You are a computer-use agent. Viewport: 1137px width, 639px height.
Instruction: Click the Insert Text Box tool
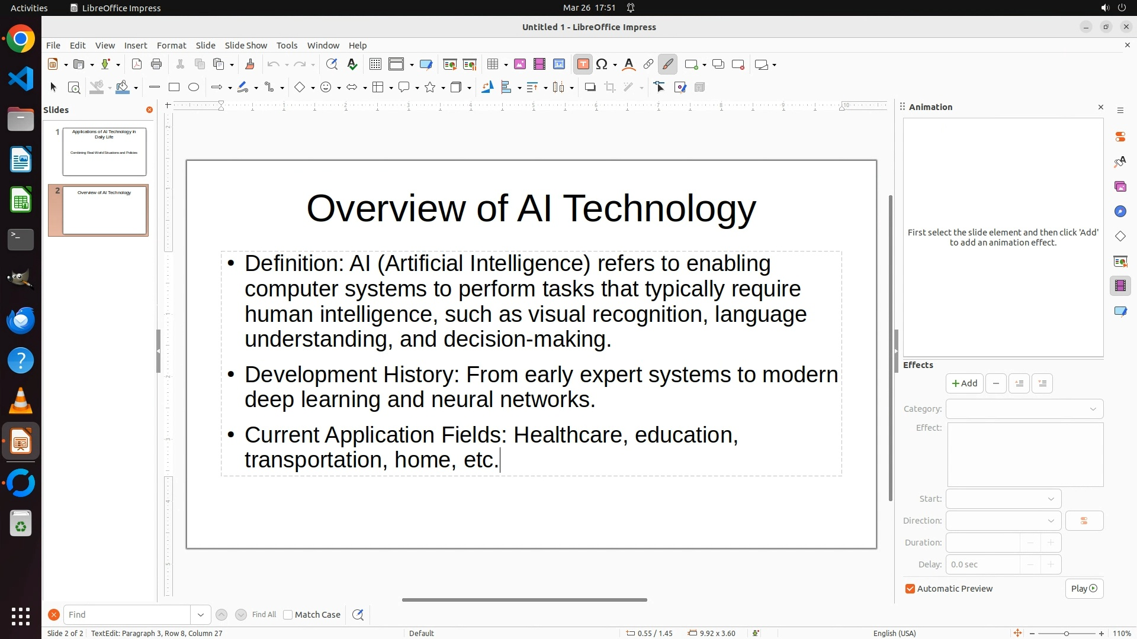pyautogui.click(x=583, y=64)
